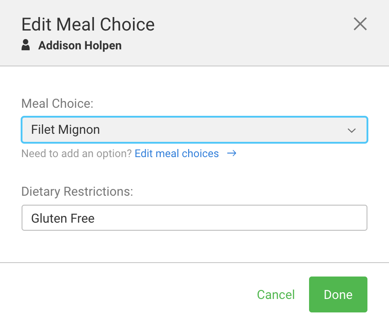
Task: Click the "Dietary Restrictions:" field label
Action: click(x=77, y=192)
